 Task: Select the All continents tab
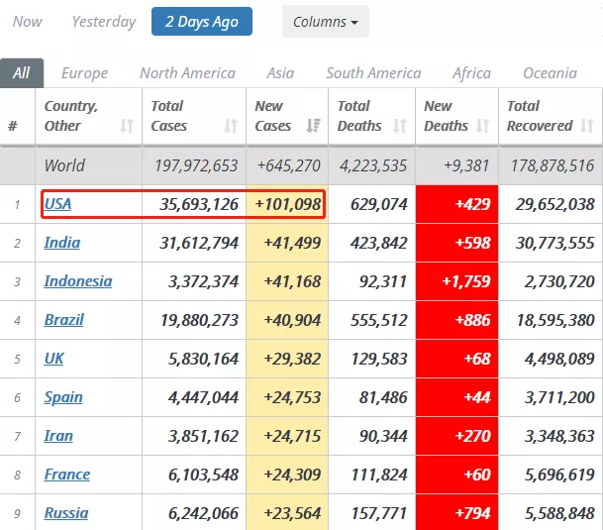[x=22, y=73]
